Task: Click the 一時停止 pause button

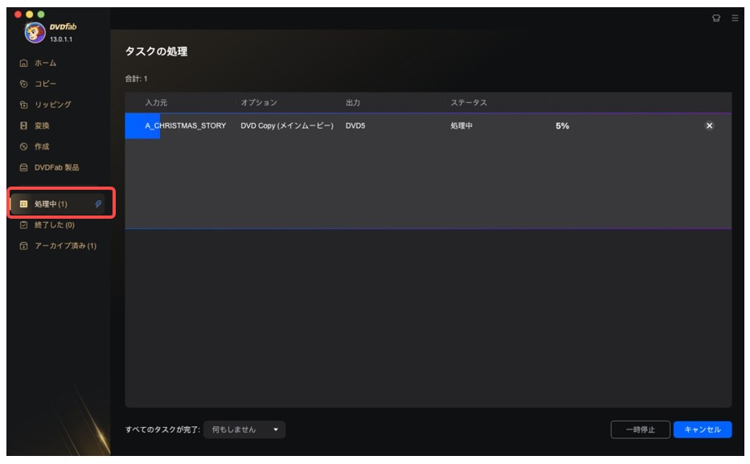Action: tap(640, 429)
